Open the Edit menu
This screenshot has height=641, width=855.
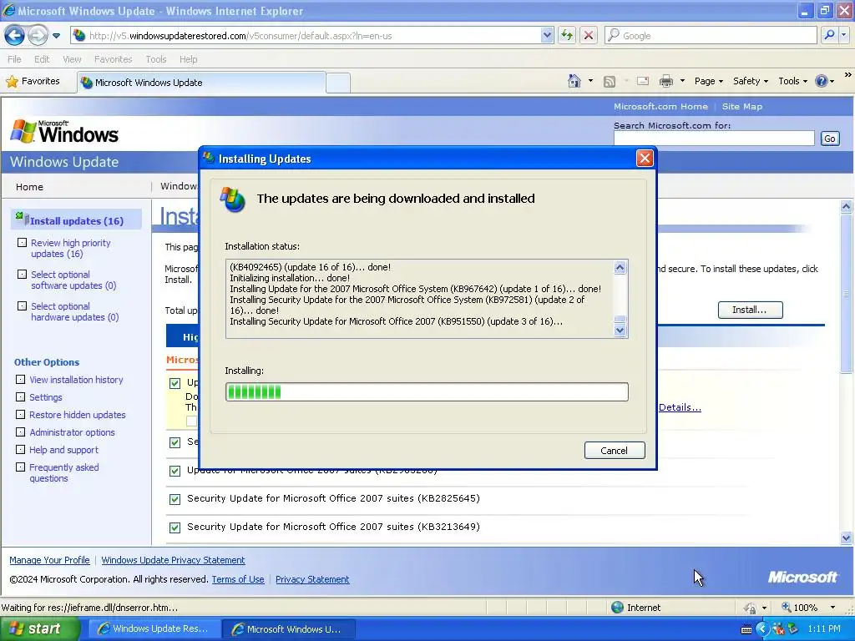42,59
